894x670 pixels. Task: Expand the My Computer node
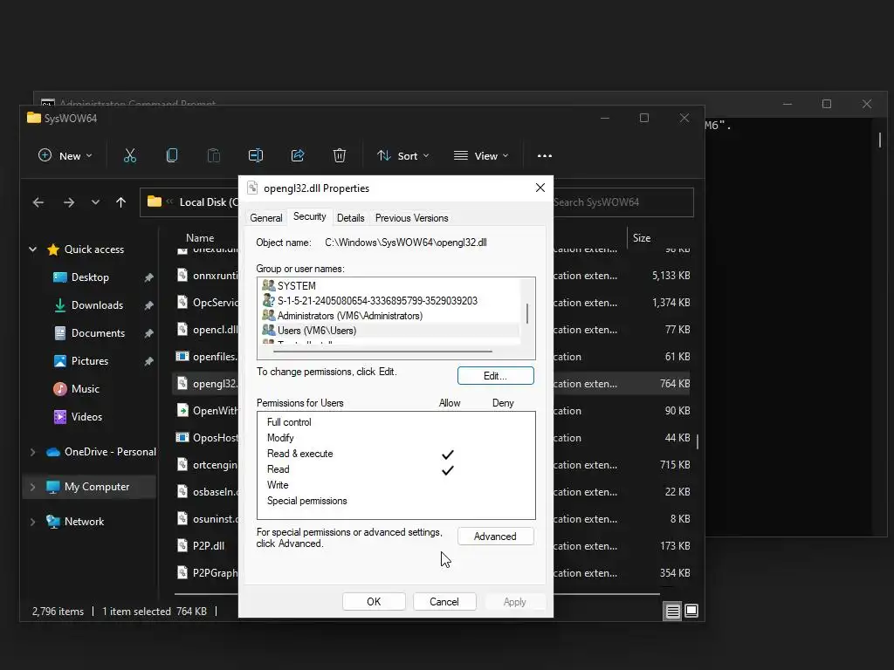click(32, 487)
